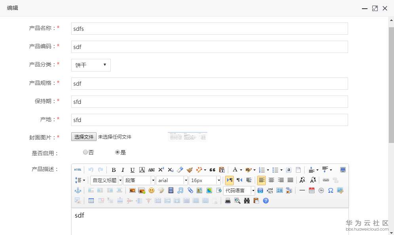394x235 pixels.
Task: Apply strikethrough (ABC) formatting
Action: pos(152,170)
